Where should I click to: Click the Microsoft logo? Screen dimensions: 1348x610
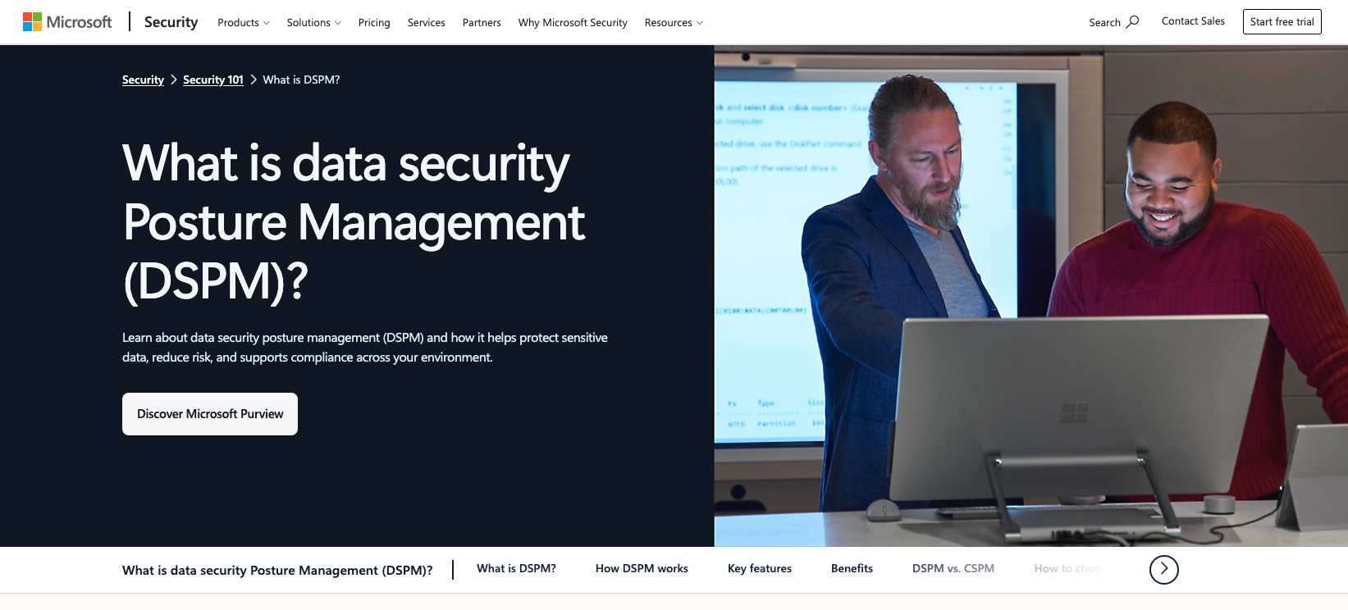(x=67, y=22)
